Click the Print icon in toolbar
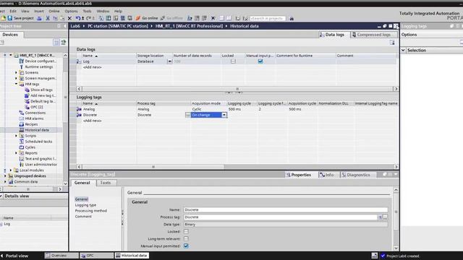The image size is (463, 260). 39,18
